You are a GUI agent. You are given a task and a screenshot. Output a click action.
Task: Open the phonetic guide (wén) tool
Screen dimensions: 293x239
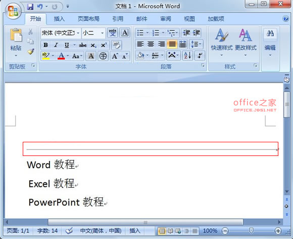113,33
